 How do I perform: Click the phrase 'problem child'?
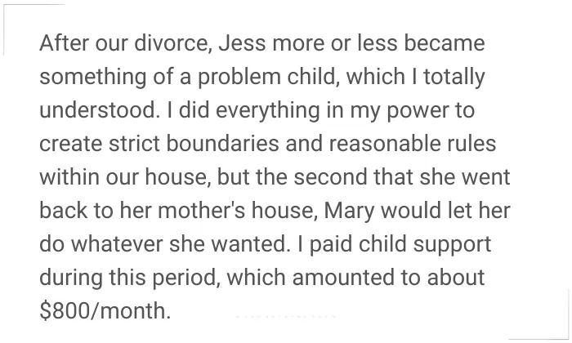tap(269, 78)
